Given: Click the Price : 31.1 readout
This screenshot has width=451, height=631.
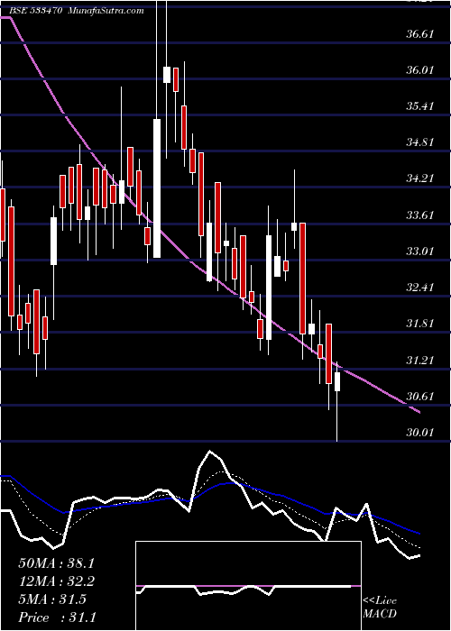Looking at the screenshot, I should [x=57, y=617].
